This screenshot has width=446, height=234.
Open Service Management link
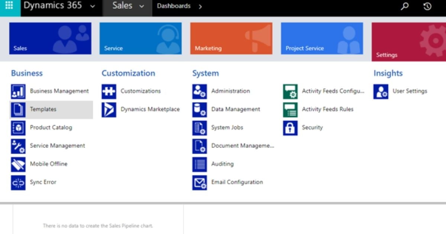coord(58,146)
